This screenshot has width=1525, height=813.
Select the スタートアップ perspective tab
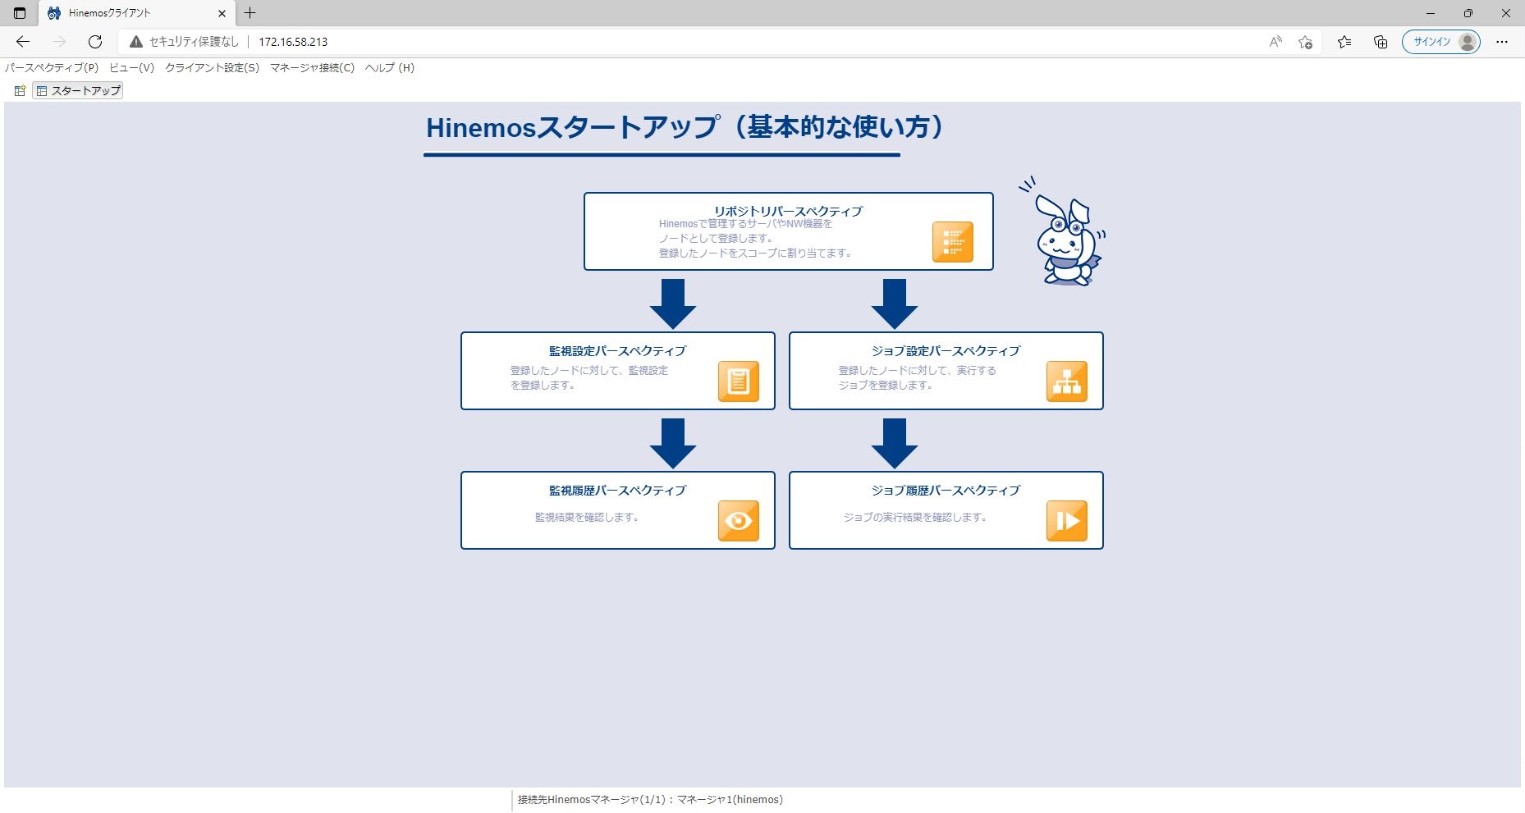tap(78, 90)
